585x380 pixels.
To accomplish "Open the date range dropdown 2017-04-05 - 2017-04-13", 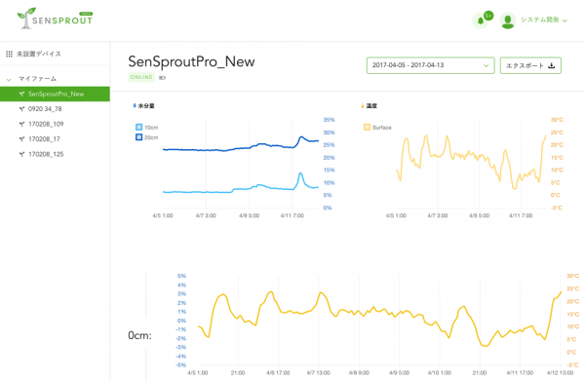I will coord(431,65).
